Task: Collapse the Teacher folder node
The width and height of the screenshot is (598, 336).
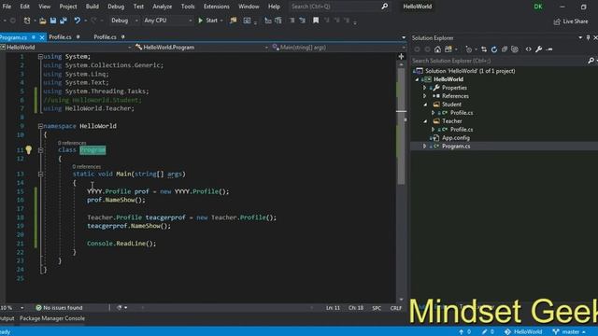Action: [426, 121]
